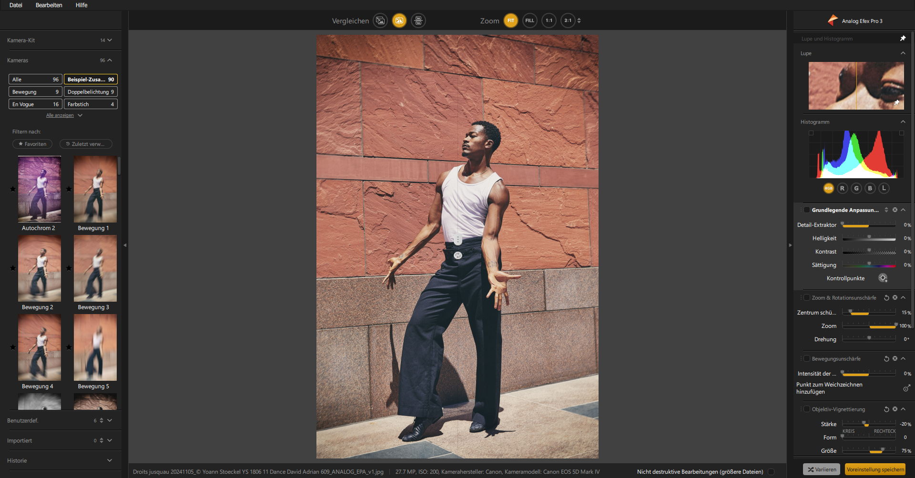The height and width of the screenshot is (478, 915).
Task: Select the single image preview compare mode
Action: point(380,20)
